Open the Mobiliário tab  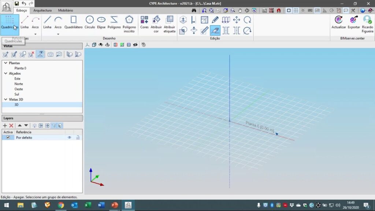point(66,11)
